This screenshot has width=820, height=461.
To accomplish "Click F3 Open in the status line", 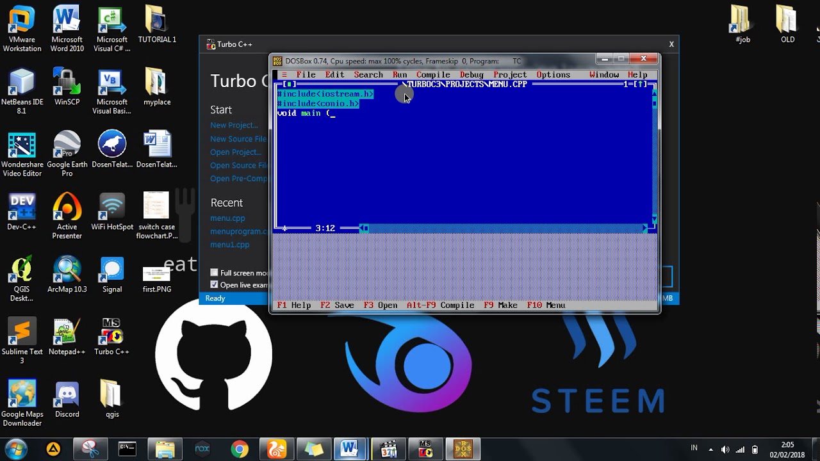I will [x=381, y=305].
